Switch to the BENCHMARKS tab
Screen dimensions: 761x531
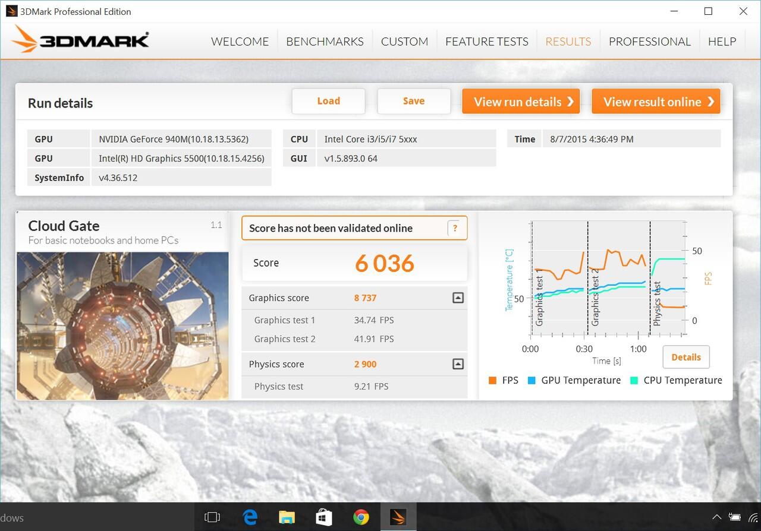click(325, 42)
